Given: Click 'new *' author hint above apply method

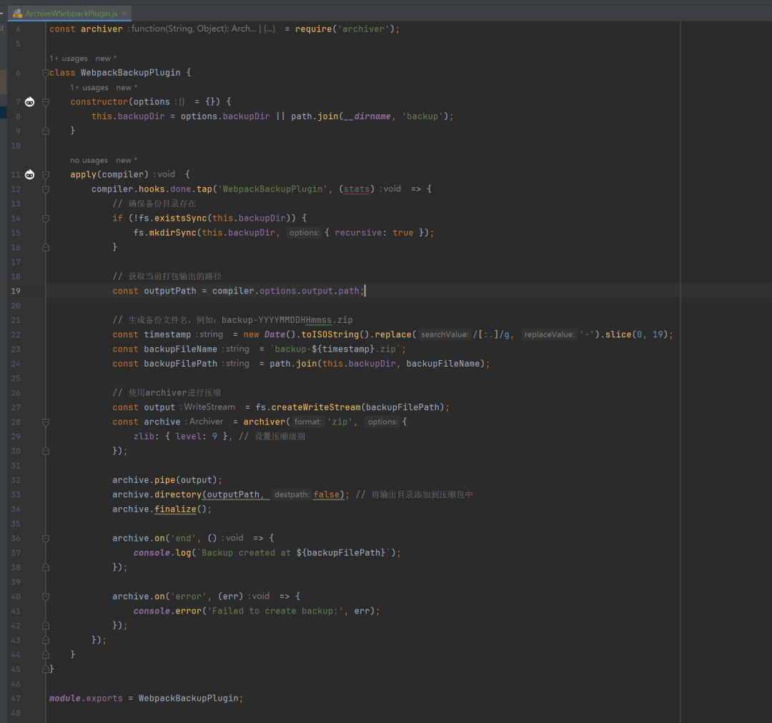Looking at the screenshot, I should click(x=127, y=161).
